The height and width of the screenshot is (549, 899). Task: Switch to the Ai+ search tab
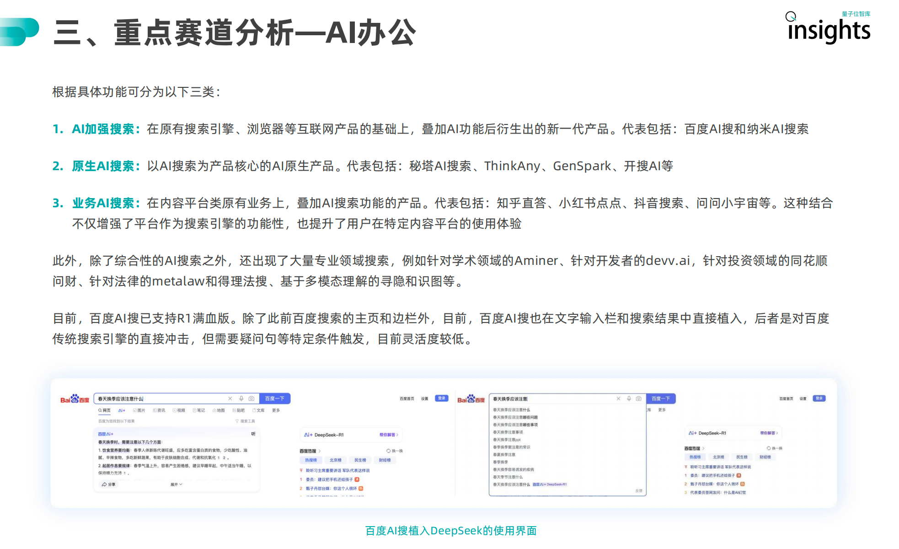(x=122, y=410)
